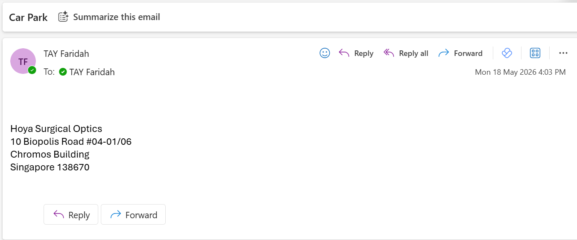Viewport: 577px width, 240px height.
Task: Open the blue Copilot-style apps icon
Action: [507, 53]
